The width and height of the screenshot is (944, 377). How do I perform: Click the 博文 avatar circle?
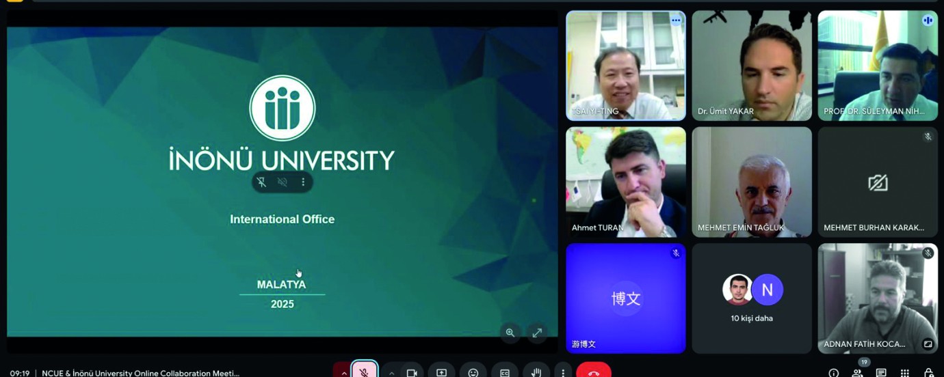tap(626, 298)
